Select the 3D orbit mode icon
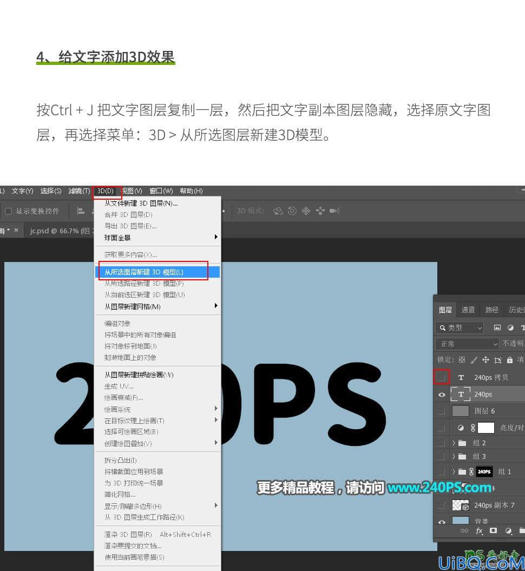Screen dimensions: 525x571 pos(278,211)
